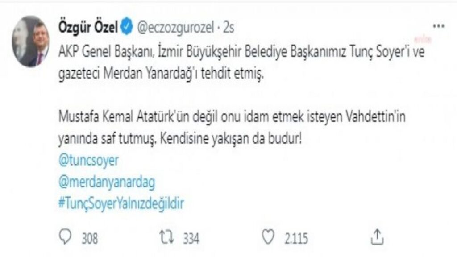Open paragraph beginning Mustafa Kemal Atatürk'ün
This screenshot has width=457, height=257.
tap(232, 128)
